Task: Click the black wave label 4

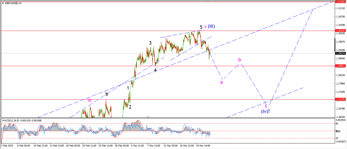Action: click(x=155, y=70)
